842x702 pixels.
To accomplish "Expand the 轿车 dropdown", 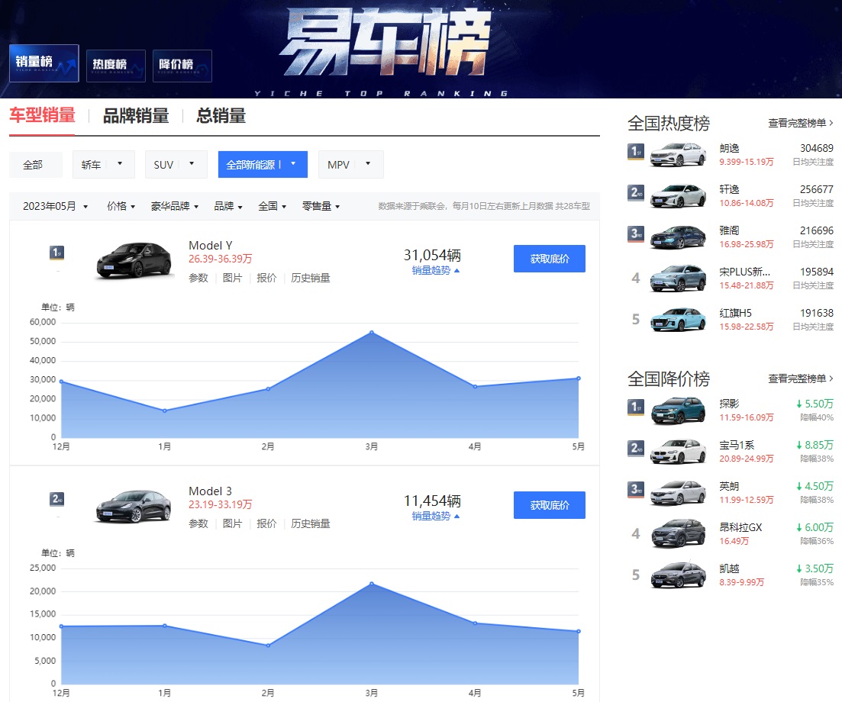I will pyautogui.click(x=104, y=164).
